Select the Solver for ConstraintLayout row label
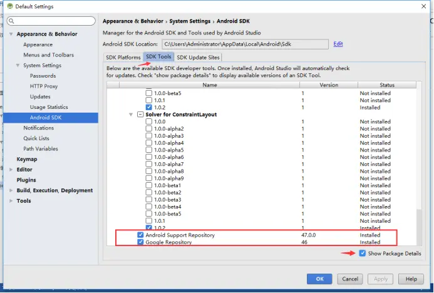The height and width of the screenshot is (293, 434). [181, 115]
